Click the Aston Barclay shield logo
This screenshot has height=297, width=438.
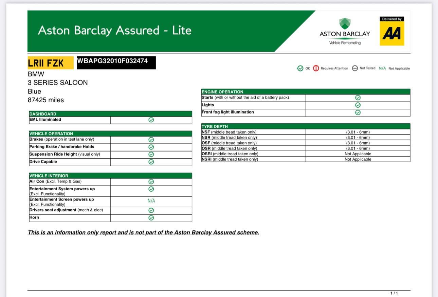345,24
